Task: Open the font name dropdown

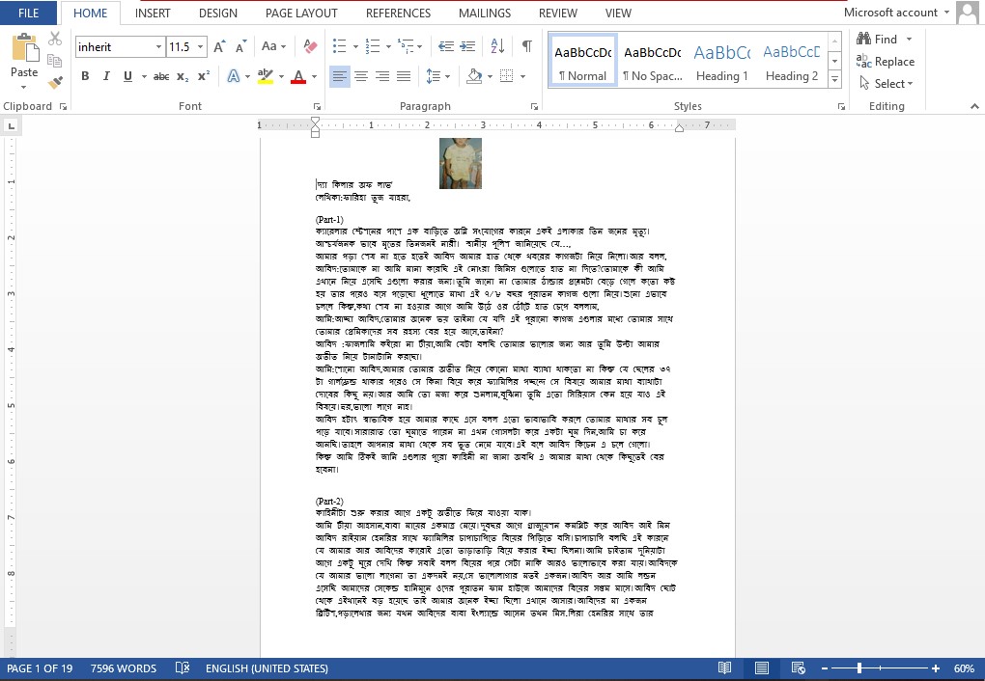Action: pos(159,46)
